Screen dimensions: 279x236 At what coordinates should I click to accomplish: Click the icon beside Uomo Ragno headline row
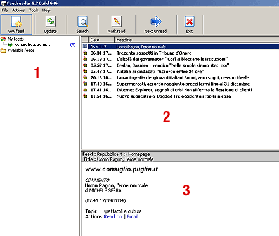(85, 46)
